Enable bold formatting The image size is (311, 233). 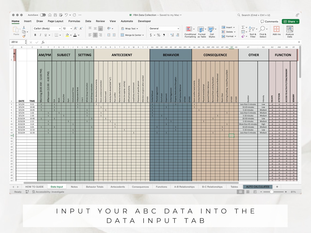point(35,35)
